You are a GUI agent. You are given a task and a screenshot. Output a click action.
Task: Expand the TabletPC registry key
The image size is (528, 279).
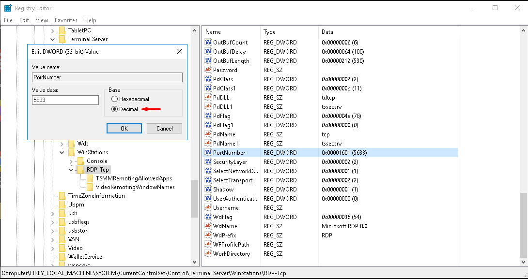pyautogui.click(x=53, y=30)
